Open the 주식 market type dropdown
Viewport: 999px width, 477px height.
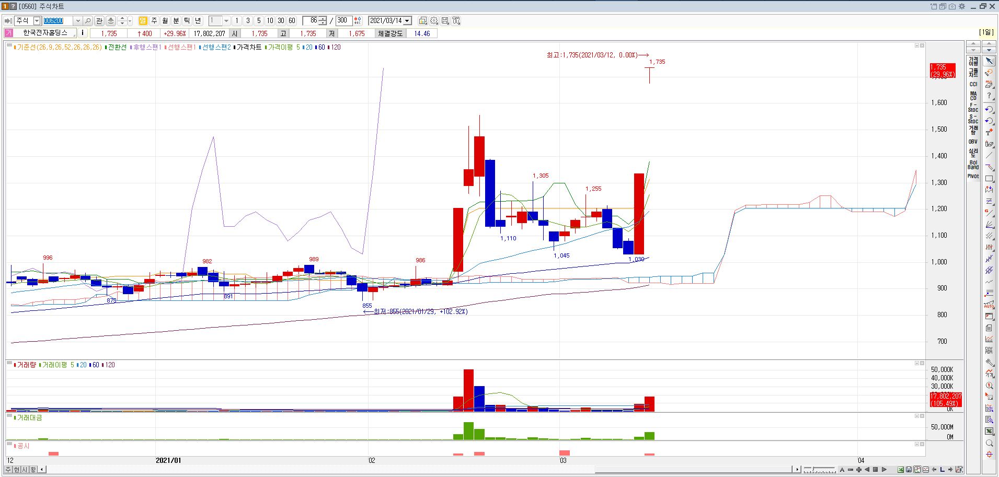click(37, 21)
